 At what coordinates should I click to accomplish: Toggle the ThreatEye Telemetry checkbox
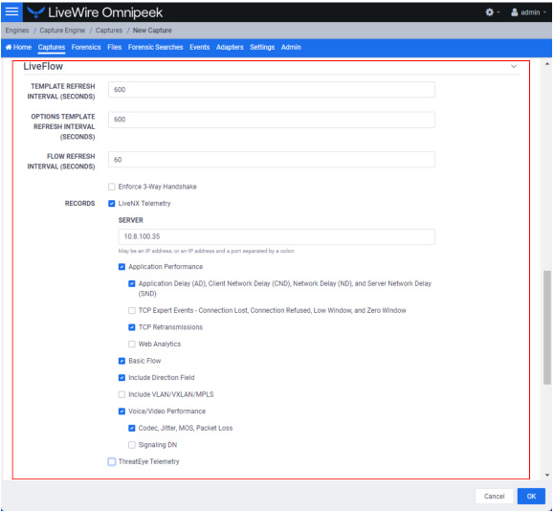tap(112, 462)
